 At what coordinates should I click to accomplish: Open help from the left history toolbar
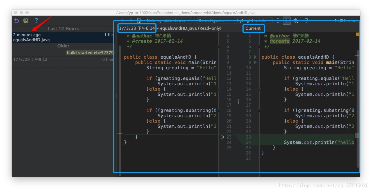click(36, 20)
